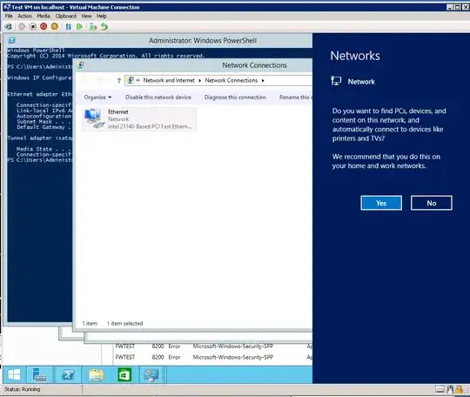Open the Windows Store taskbar icon
The image size is (470, 397).
pos(124,374)
